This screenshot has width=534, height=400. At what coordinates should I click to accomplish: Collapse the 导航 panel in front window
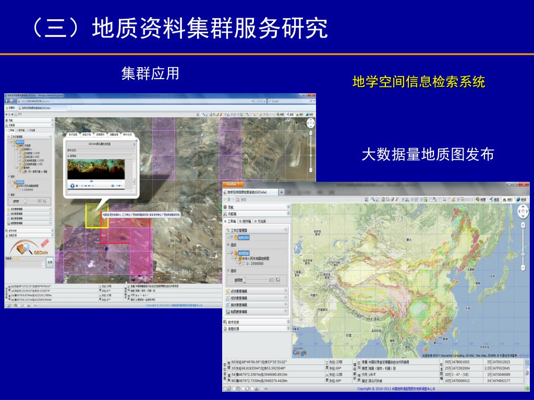tap(288, 207)
